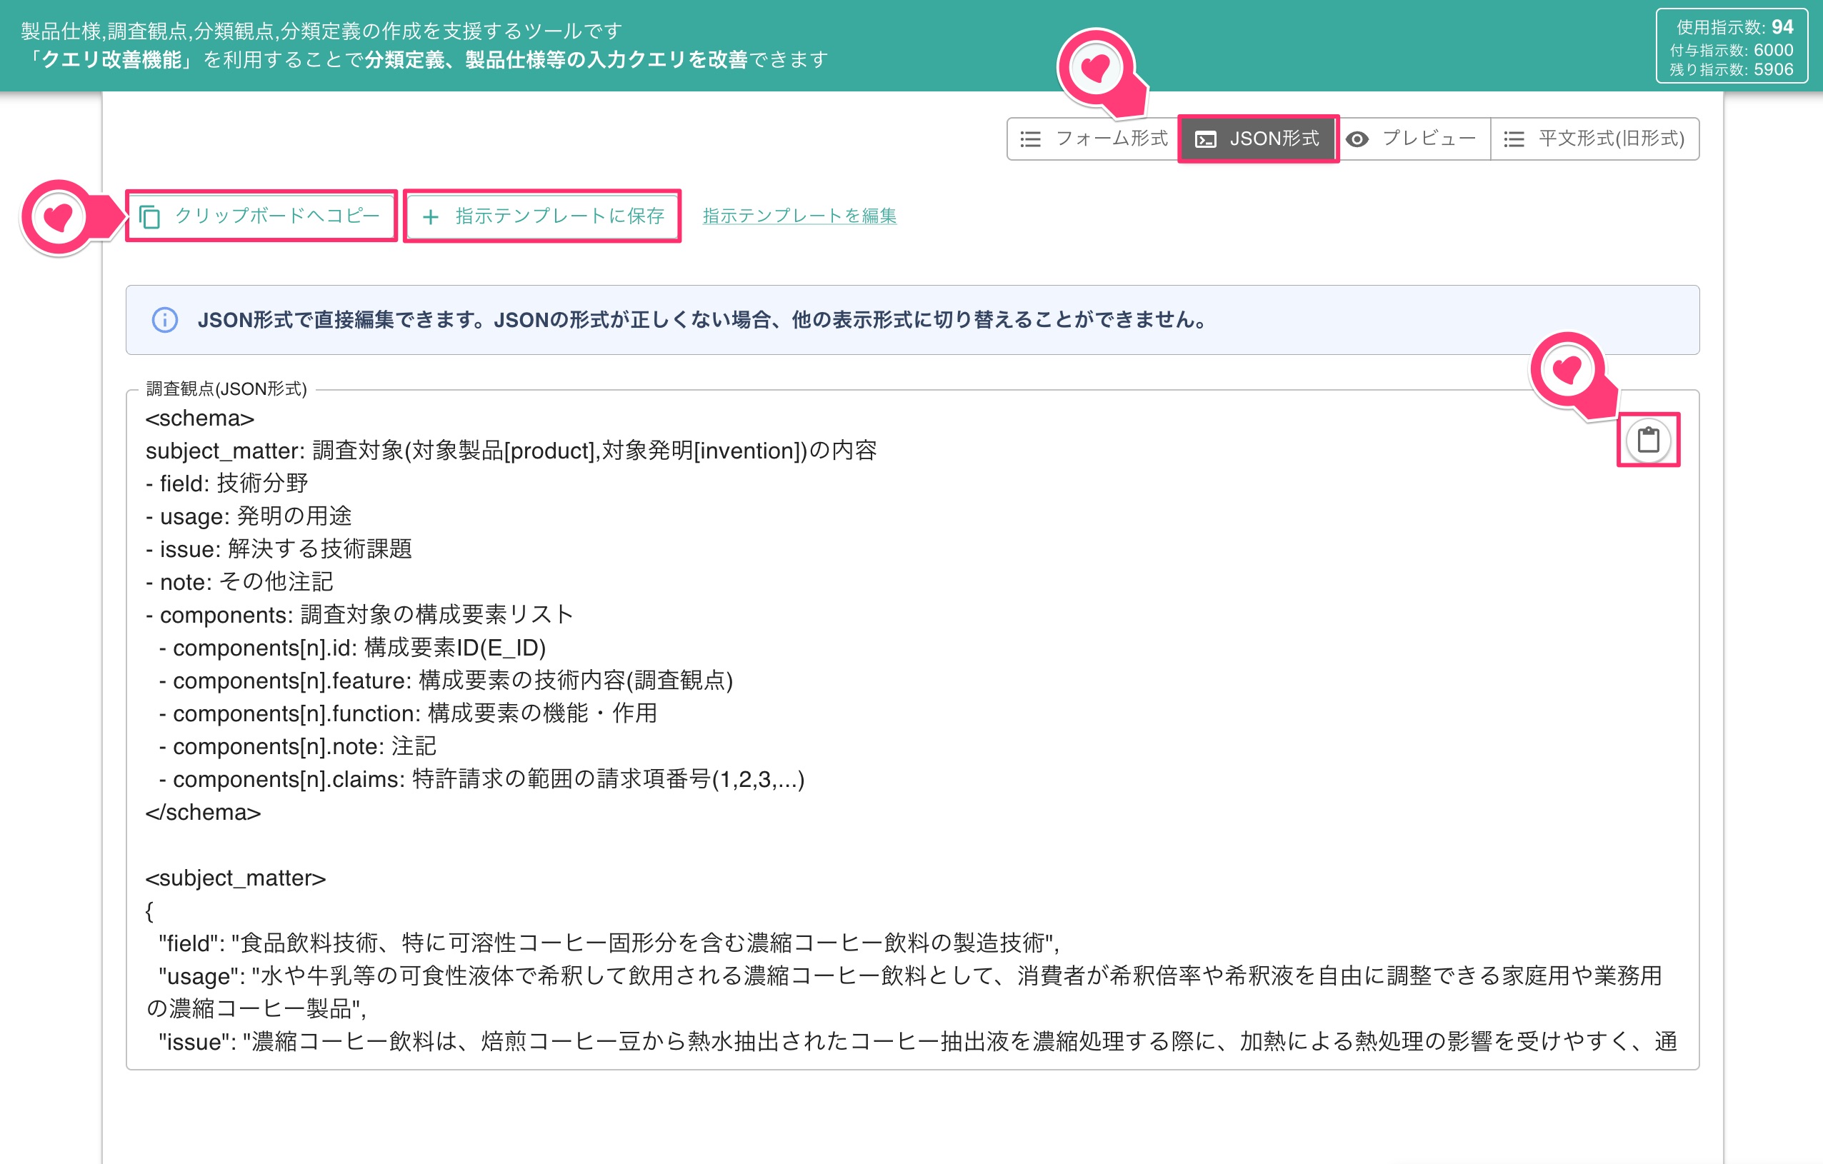Viewport: 1823px width, 1164px height.
Task: Click the "</schema>" closing line
Action: point(203,812)
